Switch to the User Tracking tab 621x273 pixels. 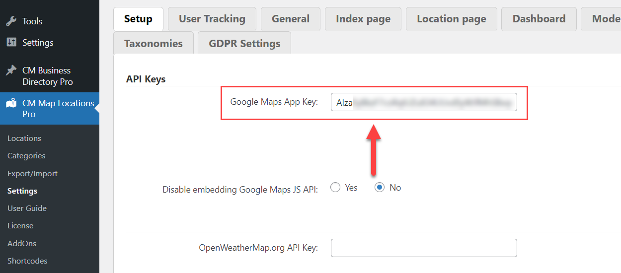tap(212, 19)
